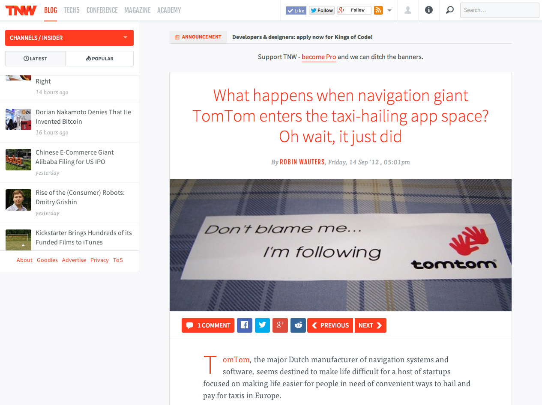542x405 pixels.
Task: Open Alibaba US IPO article
Action: click(75, 157)
